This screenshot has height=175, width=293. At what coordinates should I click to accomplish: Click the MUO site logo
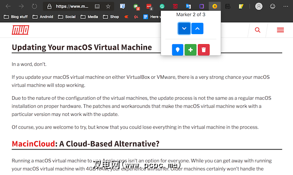click(x=21, y=30)
